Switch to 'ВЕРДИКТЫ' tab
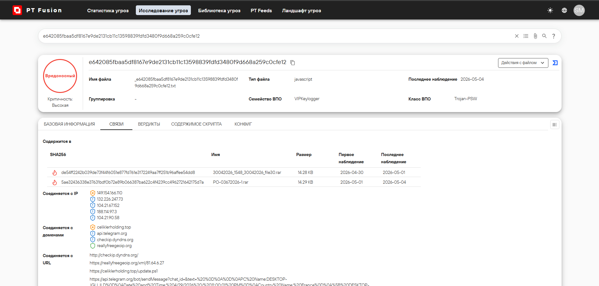The image size is (599, 286). 149,124
